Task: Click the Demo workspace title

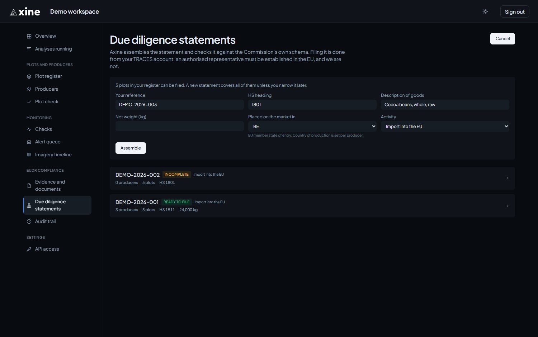Action: coord(75,11)
